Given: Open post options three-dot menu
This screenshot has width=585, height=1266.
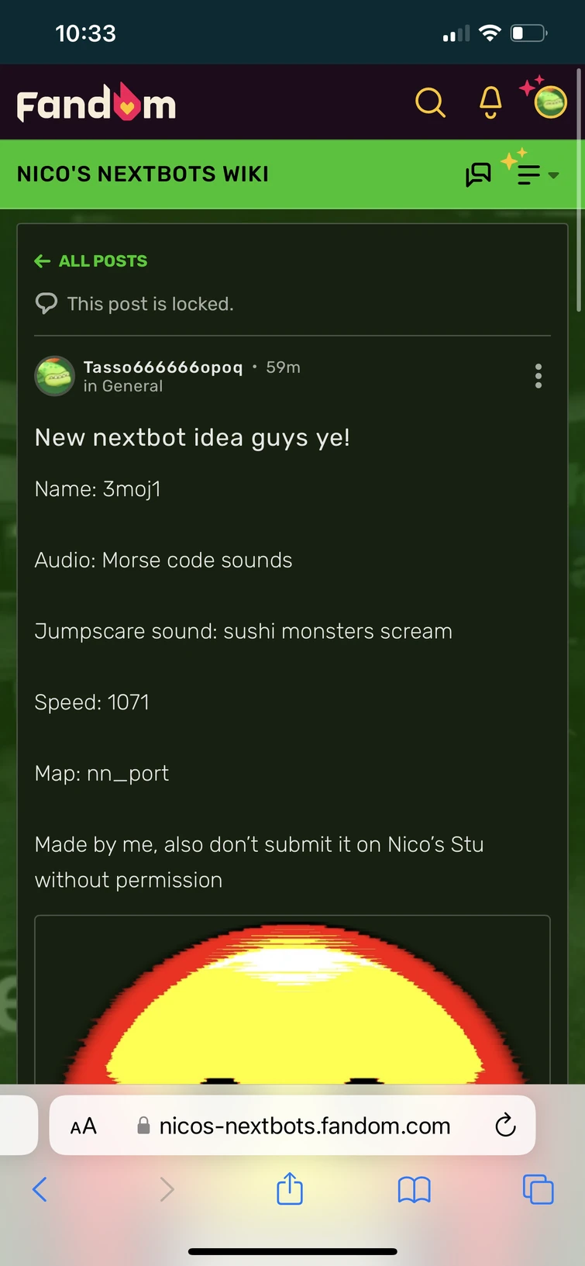Looking at the screenshot, I should (539, 376).
